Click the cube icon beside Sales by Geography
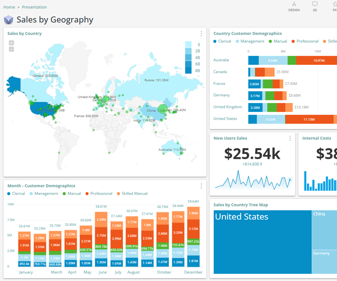 [9, 20]
